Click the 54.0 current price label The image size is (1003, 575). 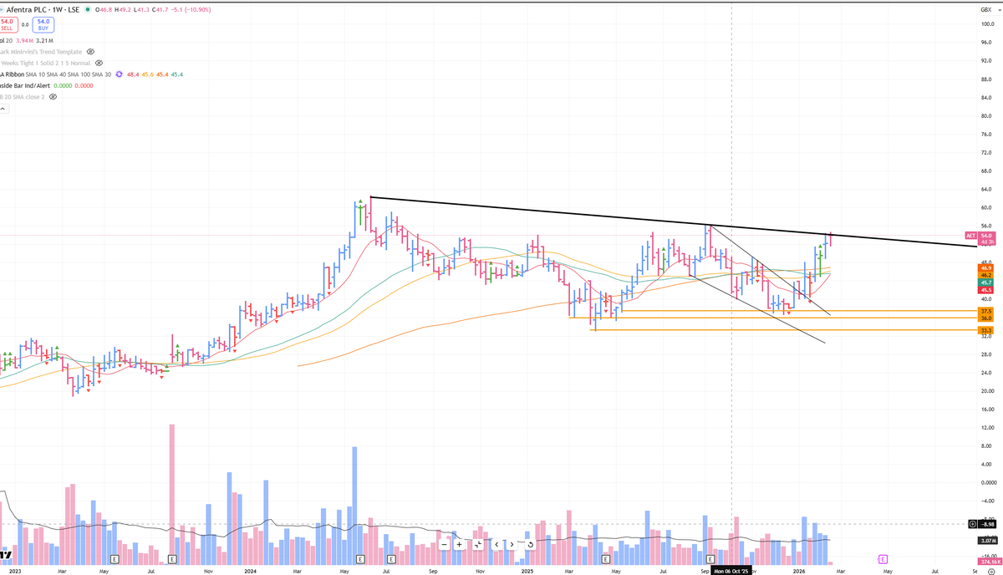pos(985,235)
